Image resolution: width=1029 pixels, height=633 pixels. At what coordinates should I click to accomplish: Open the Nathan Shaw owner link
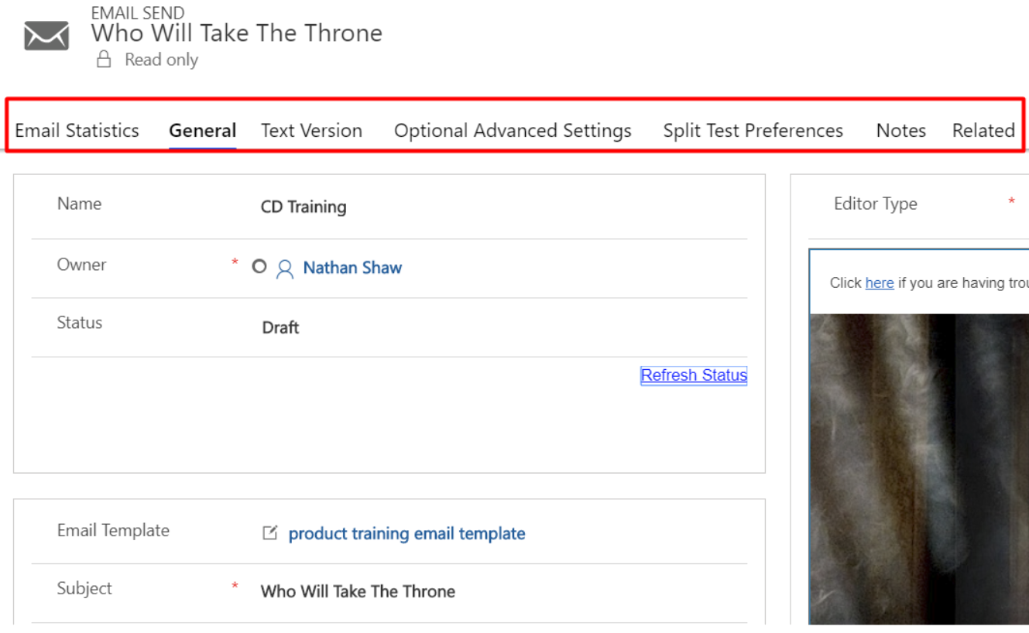[x=352, y=268]
